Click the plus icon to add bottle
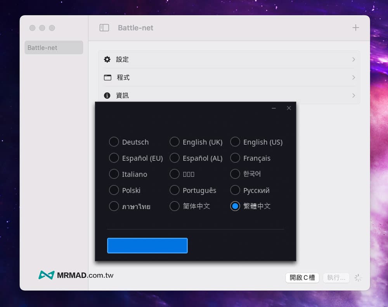388x307 pixels. (x=355, y=28)
